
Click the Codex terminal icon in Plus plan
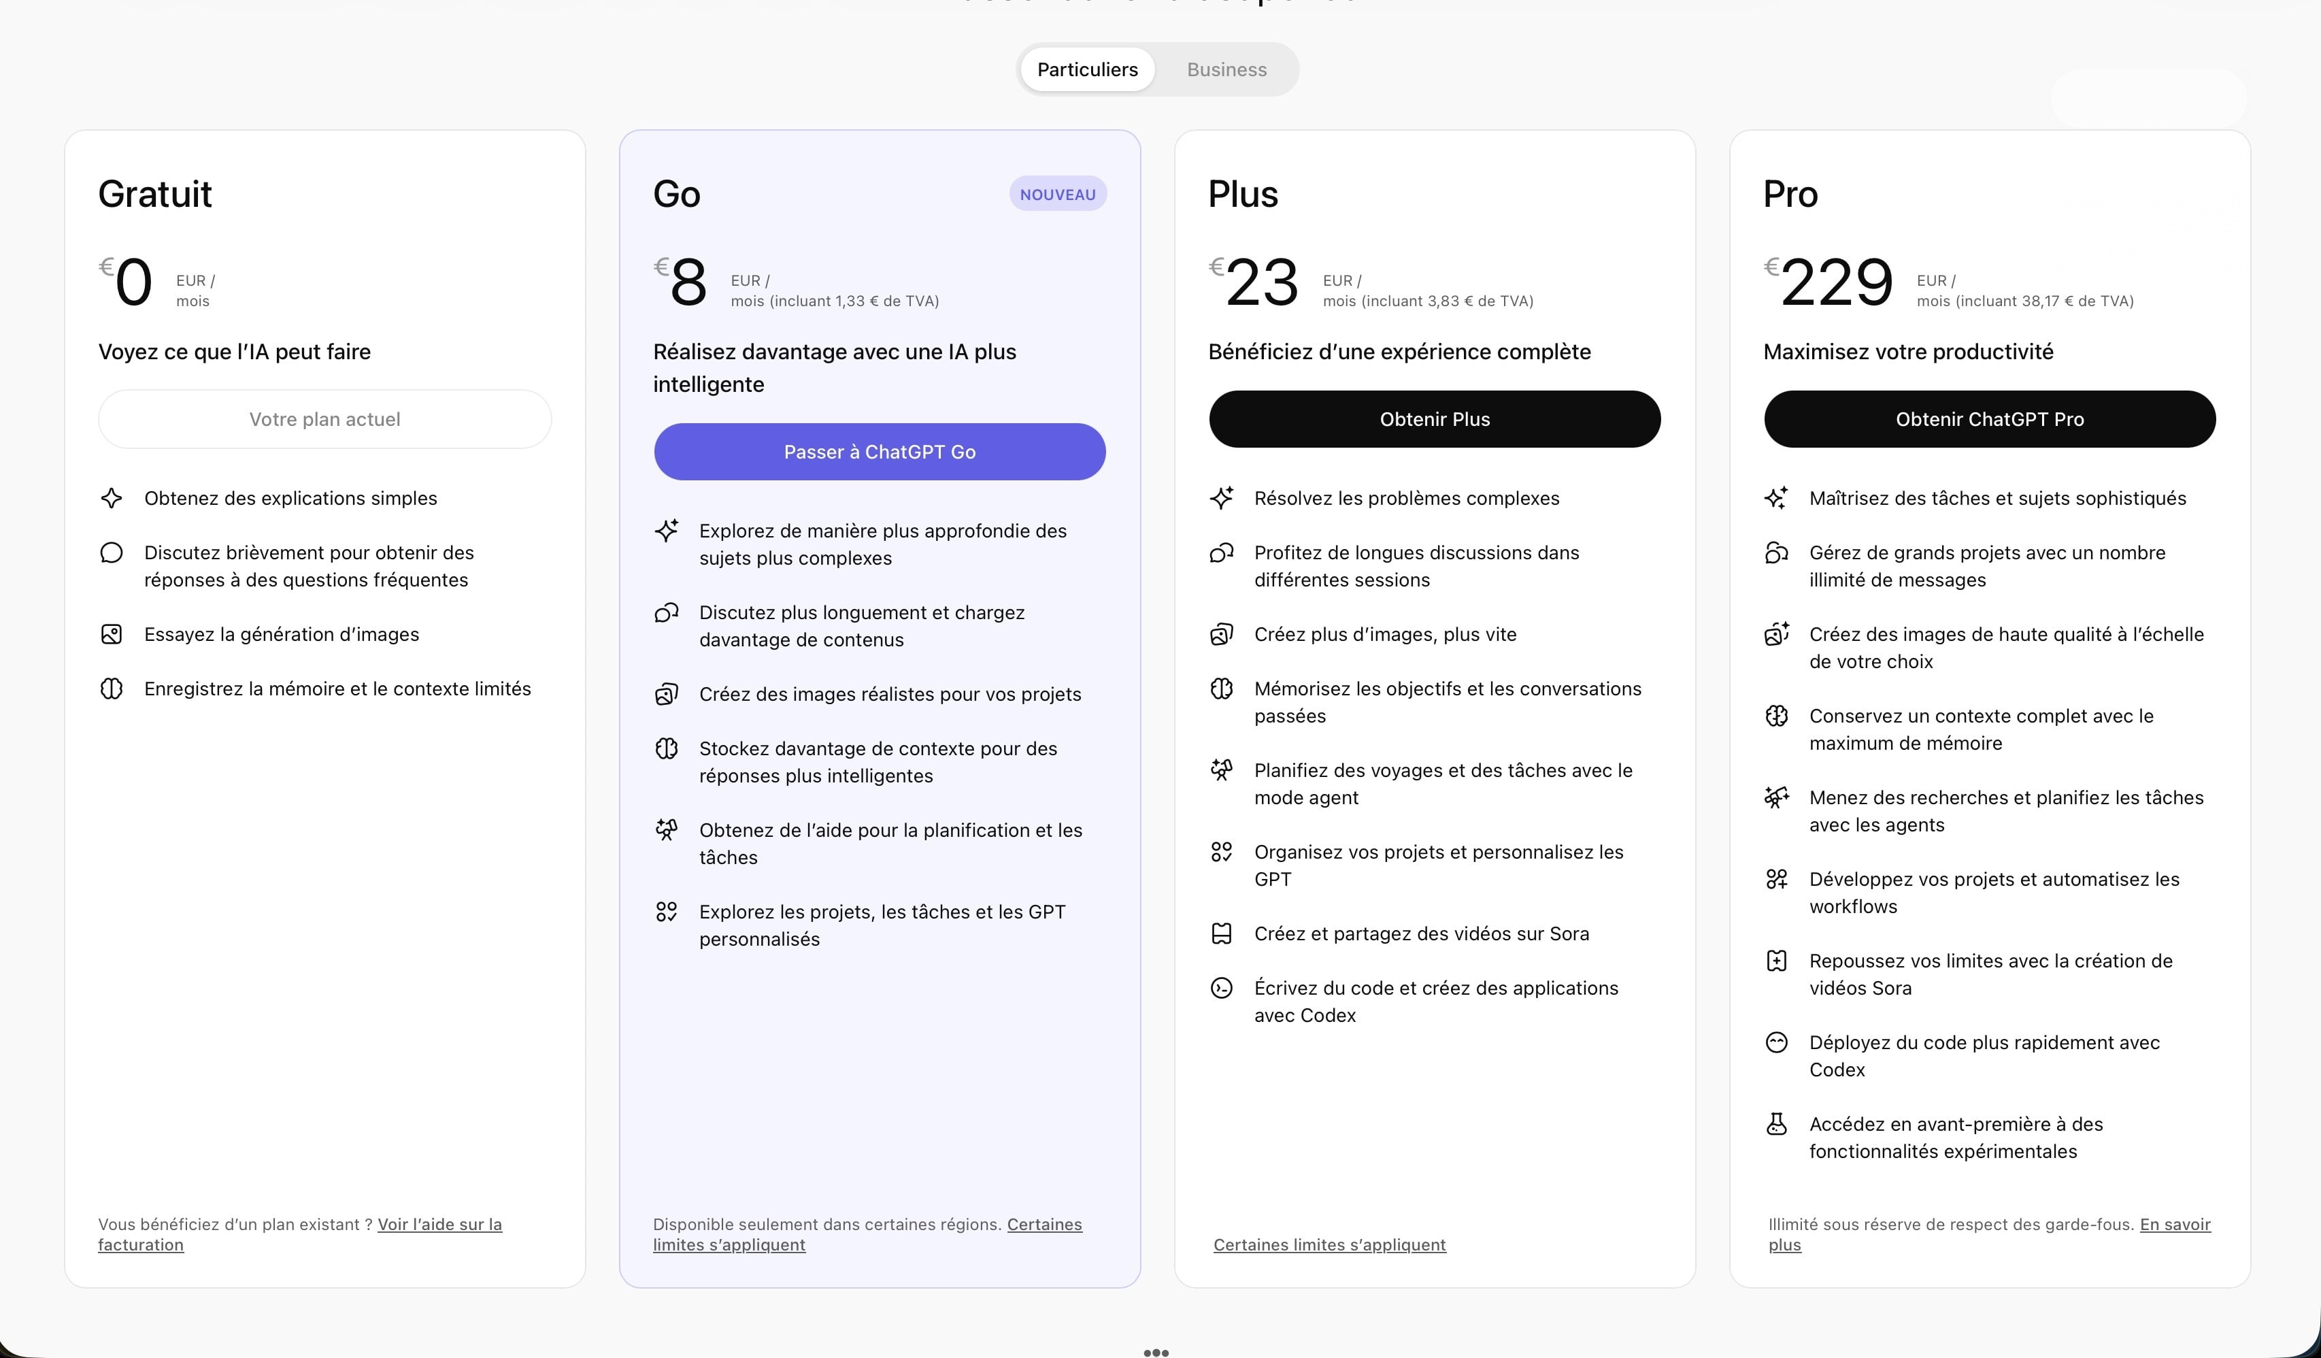1220,989
